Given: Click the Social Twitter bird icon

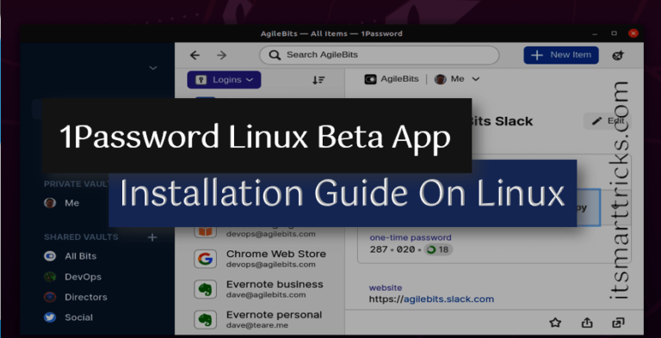Looking at the screenshot, I should pos(50,317).
